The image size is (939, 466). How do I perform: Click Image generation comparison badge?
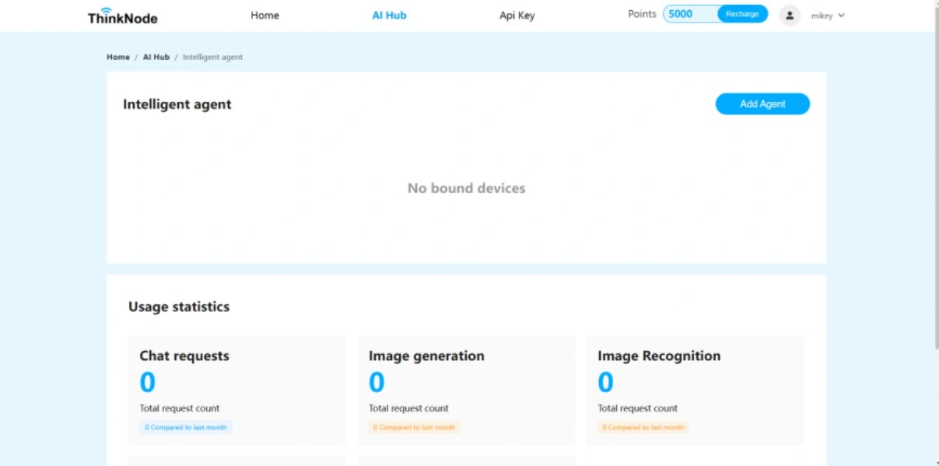click(414, 427)
